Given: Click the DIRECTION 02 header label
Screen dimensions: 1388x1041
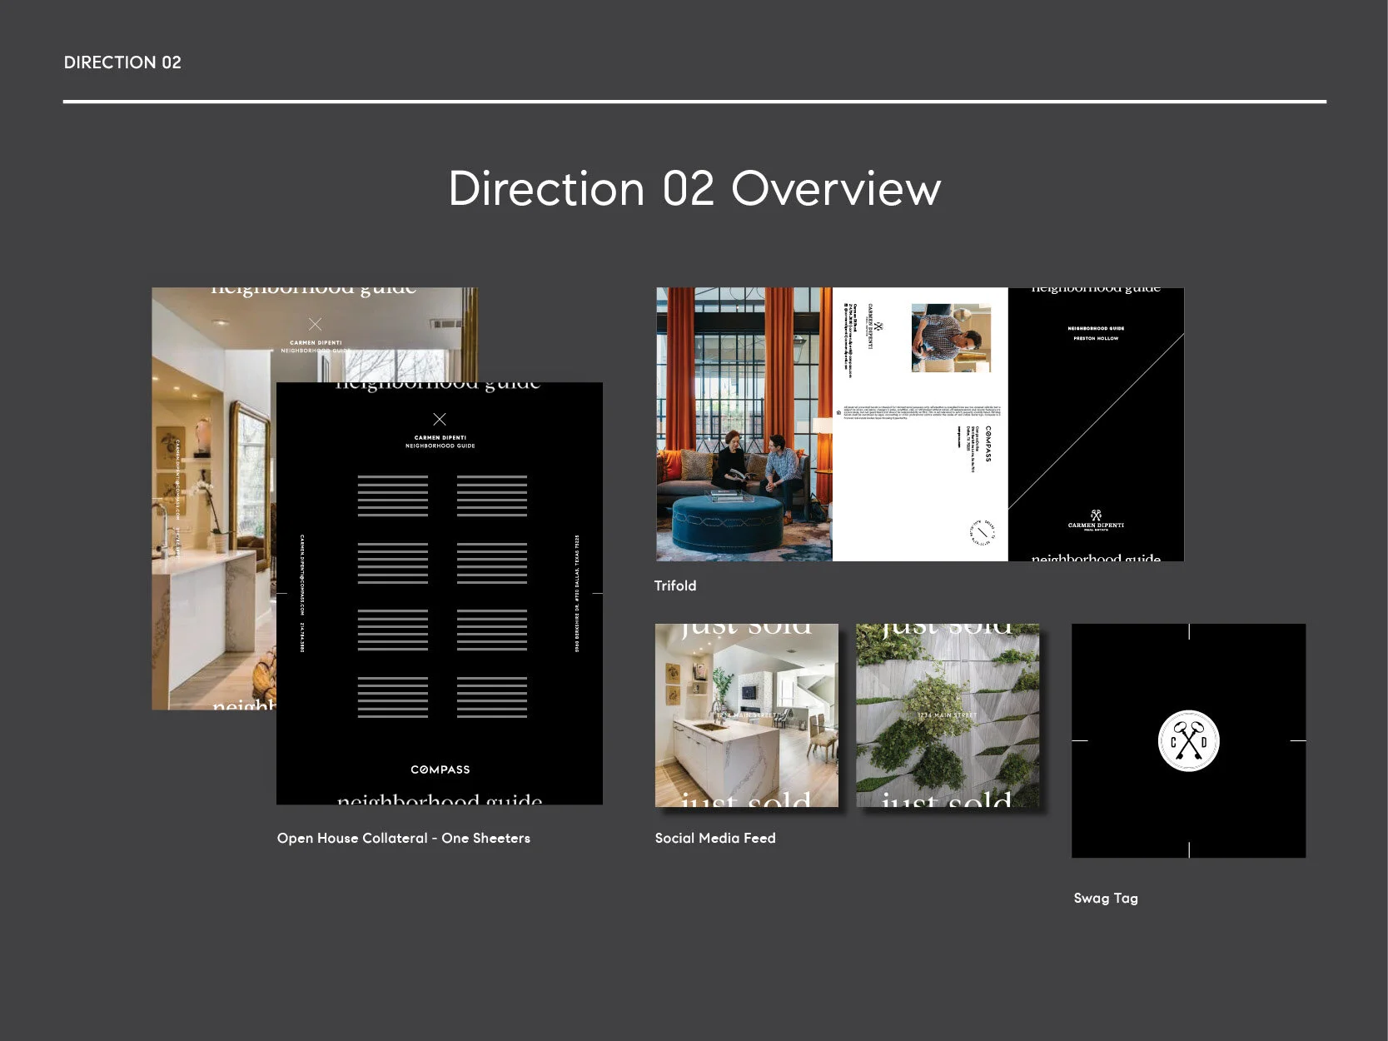Looking at the screenshot, I should (122, 62).
